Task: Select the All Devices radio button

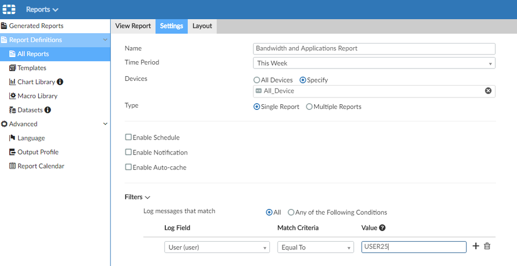Action: (257, 80)
